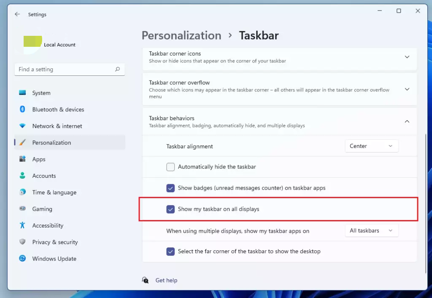Viewport: 432px width, 298px height.
Task: Disable badges on taskbar apps
Action: coord(170,188)
